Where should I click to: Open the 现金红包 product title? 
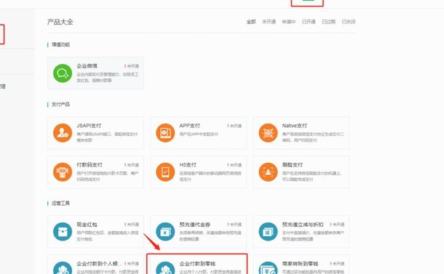(x=87, y=225)
